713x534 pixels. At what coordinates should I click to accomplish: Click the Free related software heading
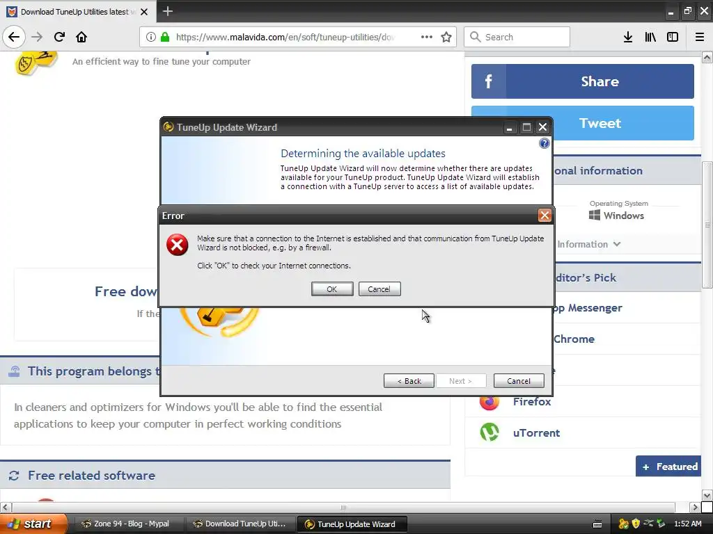(x=91, y=476)
